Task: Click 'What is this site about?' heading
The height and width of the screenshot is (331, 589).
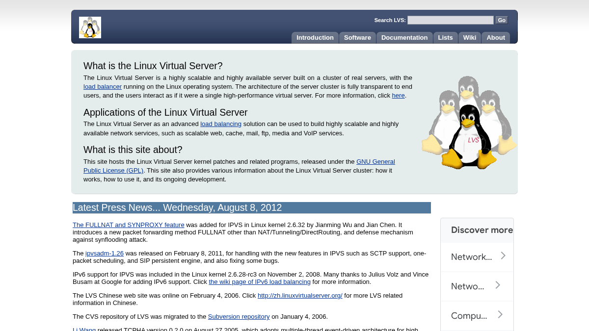Action: [x=133, y=150]
